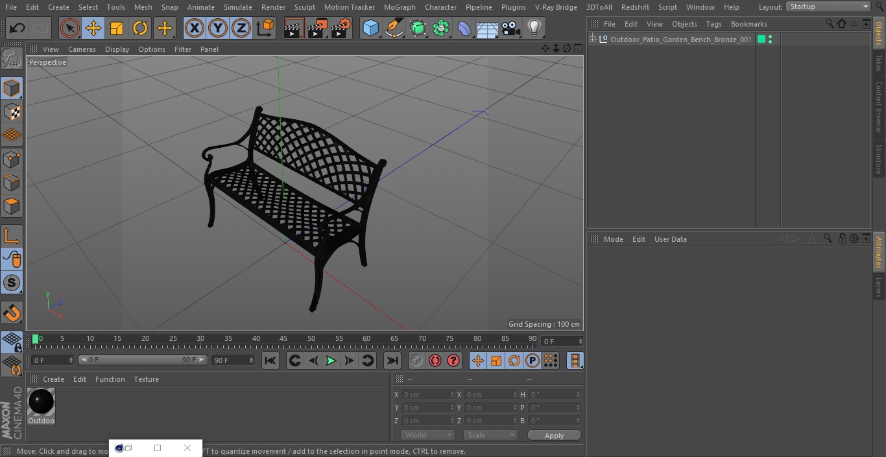This screenshot has width=886, height=457.
Task: Open material manager Create menu
Action: tap(53, 379)
